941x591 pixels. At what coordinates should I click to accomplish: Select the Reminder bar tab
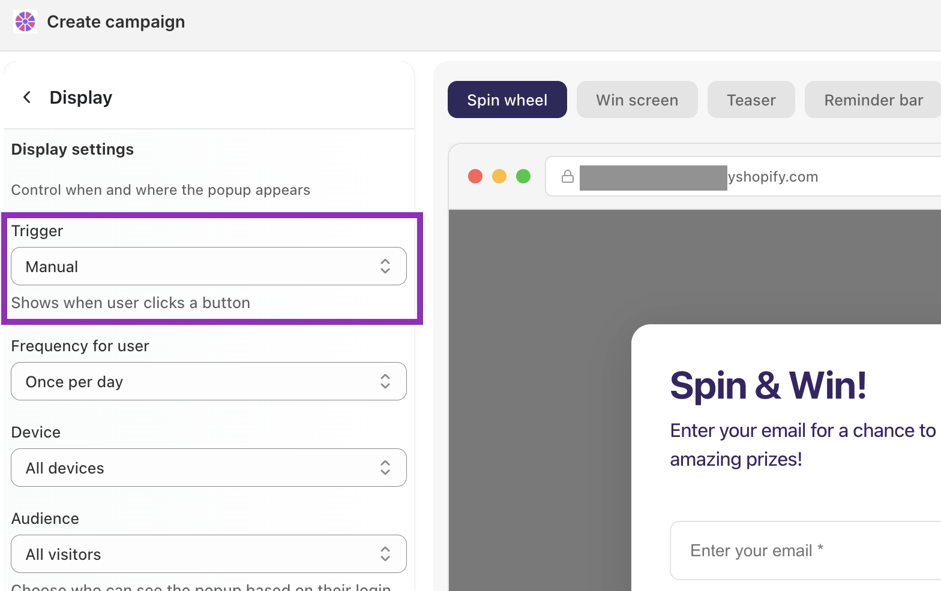(x=873, y=99)
